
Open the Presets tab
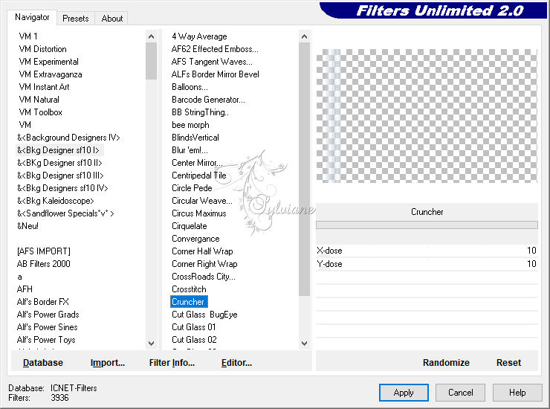point(75,19)
